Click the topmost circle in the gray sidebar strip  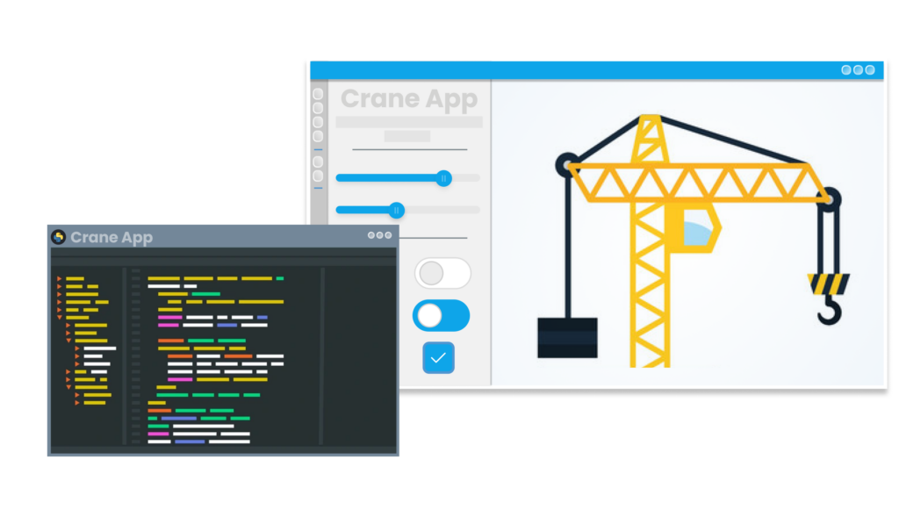(318, 94)
